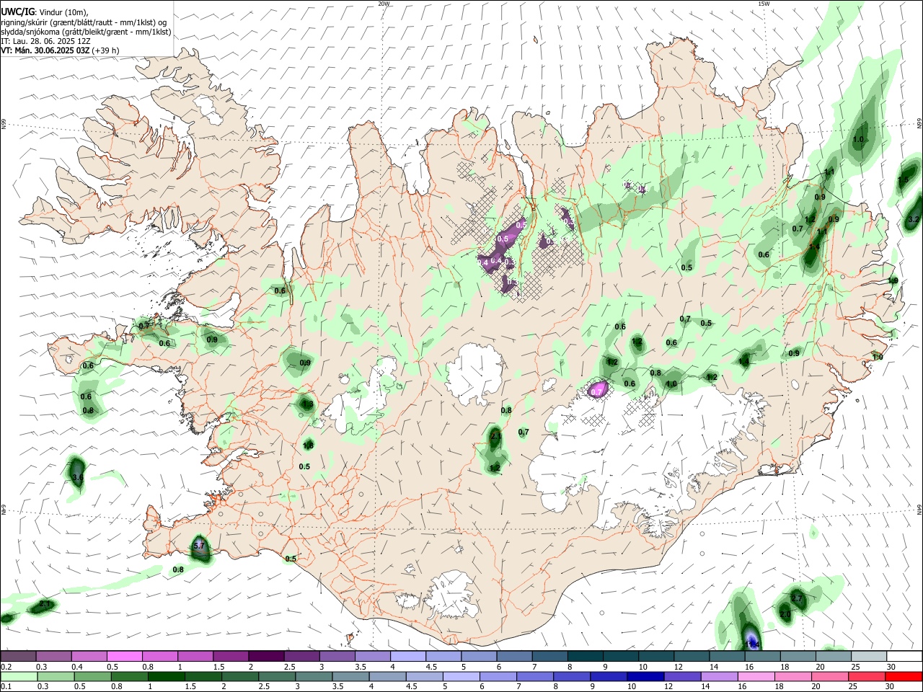This screenshot has height=692, width=923.
Task: Click the dusky mauve swatch labeled 0.2 in upper scale
Action: 18,656
